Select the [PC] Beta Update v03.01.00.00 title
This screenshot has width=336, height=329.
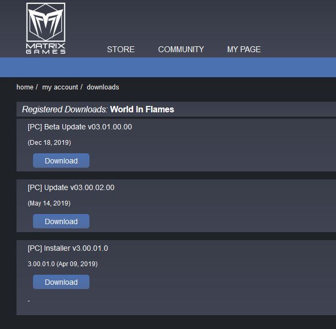tap(80, 127)
